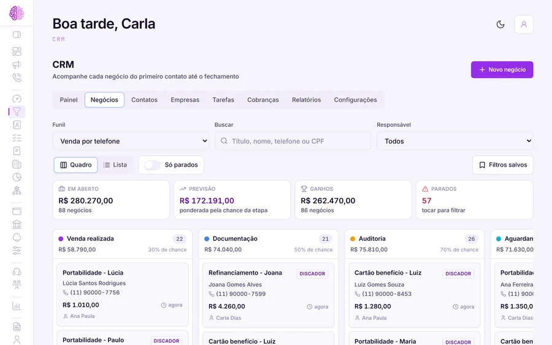Go to the Cobranças tab
This screenshot has width=552, height=345.
[263, 100]
